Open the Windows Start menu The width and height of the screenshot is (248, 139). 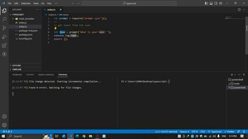click(3, 136)
